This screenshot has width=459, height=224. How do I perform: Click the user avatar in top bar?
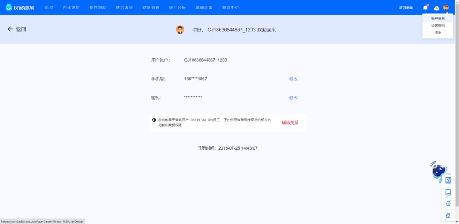tap(446, 8)
